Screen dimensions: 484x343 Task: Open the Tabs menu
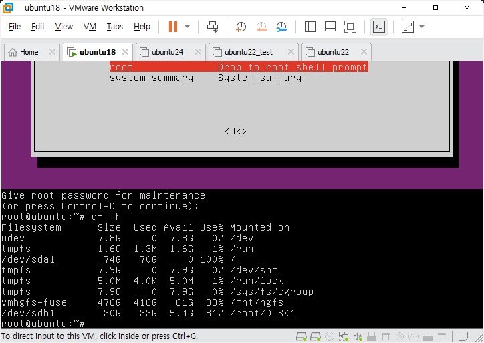click(114, 27)
